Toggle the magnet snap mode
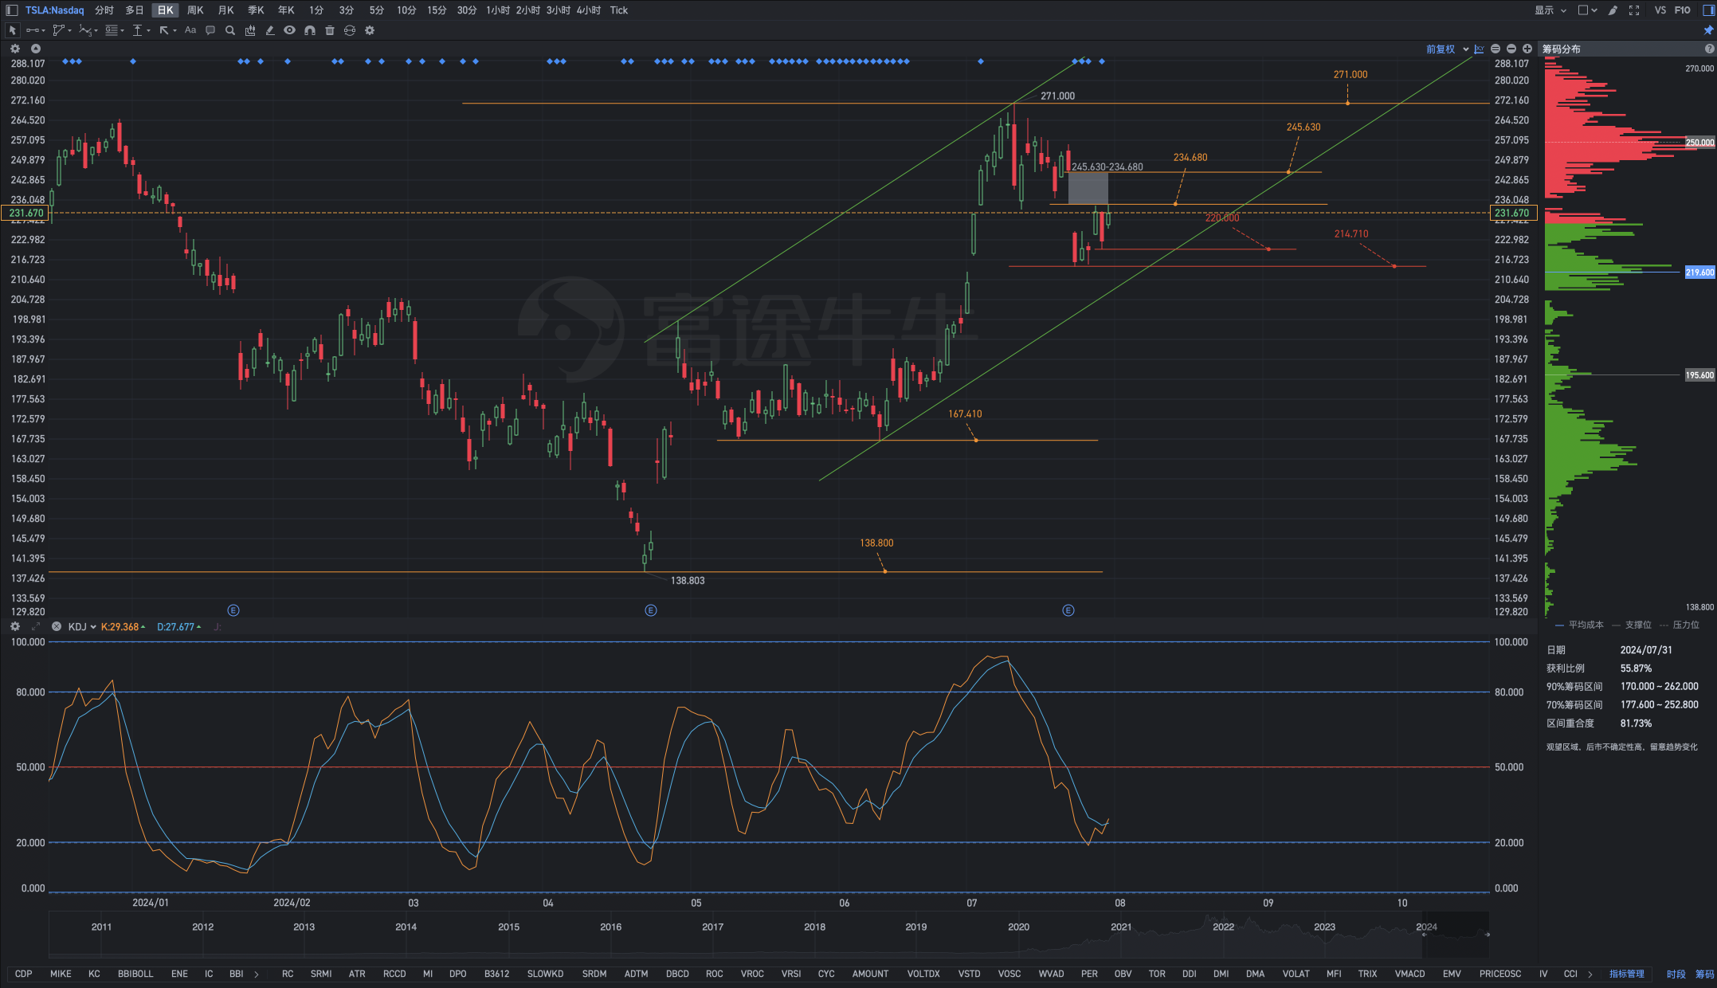The width and height of the screenshot is (1717, 988). click(x=310, y=30)
